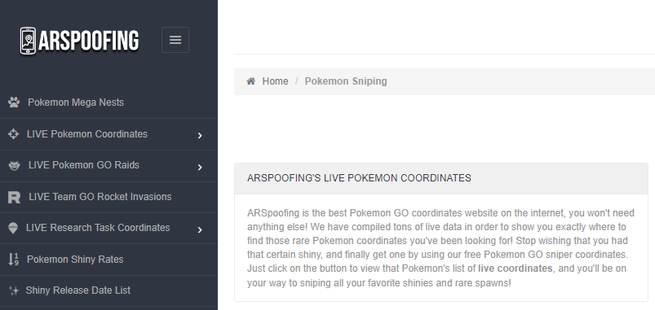Open LIVE Research Task Coordinates item
The image size is (655, 310).
pyautogui.click(x=98, y=228)
